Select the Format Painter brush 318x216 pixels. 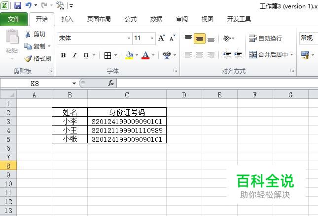pos(37,59)
